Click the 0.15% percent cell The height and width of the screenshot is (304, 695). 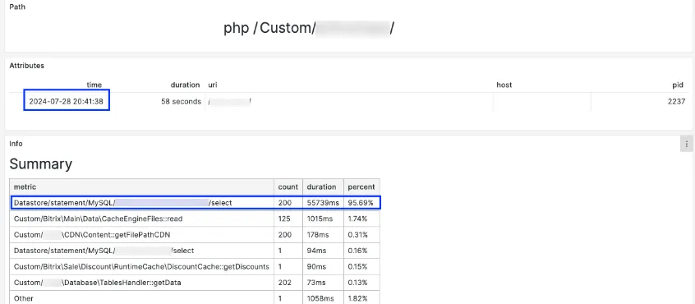coord(361,266)
